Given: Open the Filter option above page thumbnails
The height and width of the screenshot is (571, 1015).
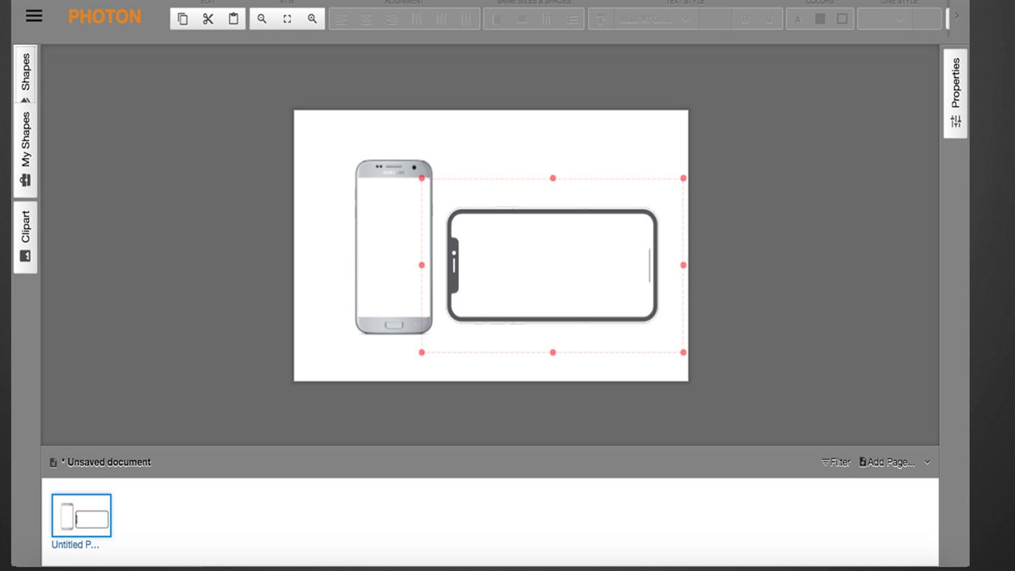Looking at the screenshot, I should [x=835, y=462].
